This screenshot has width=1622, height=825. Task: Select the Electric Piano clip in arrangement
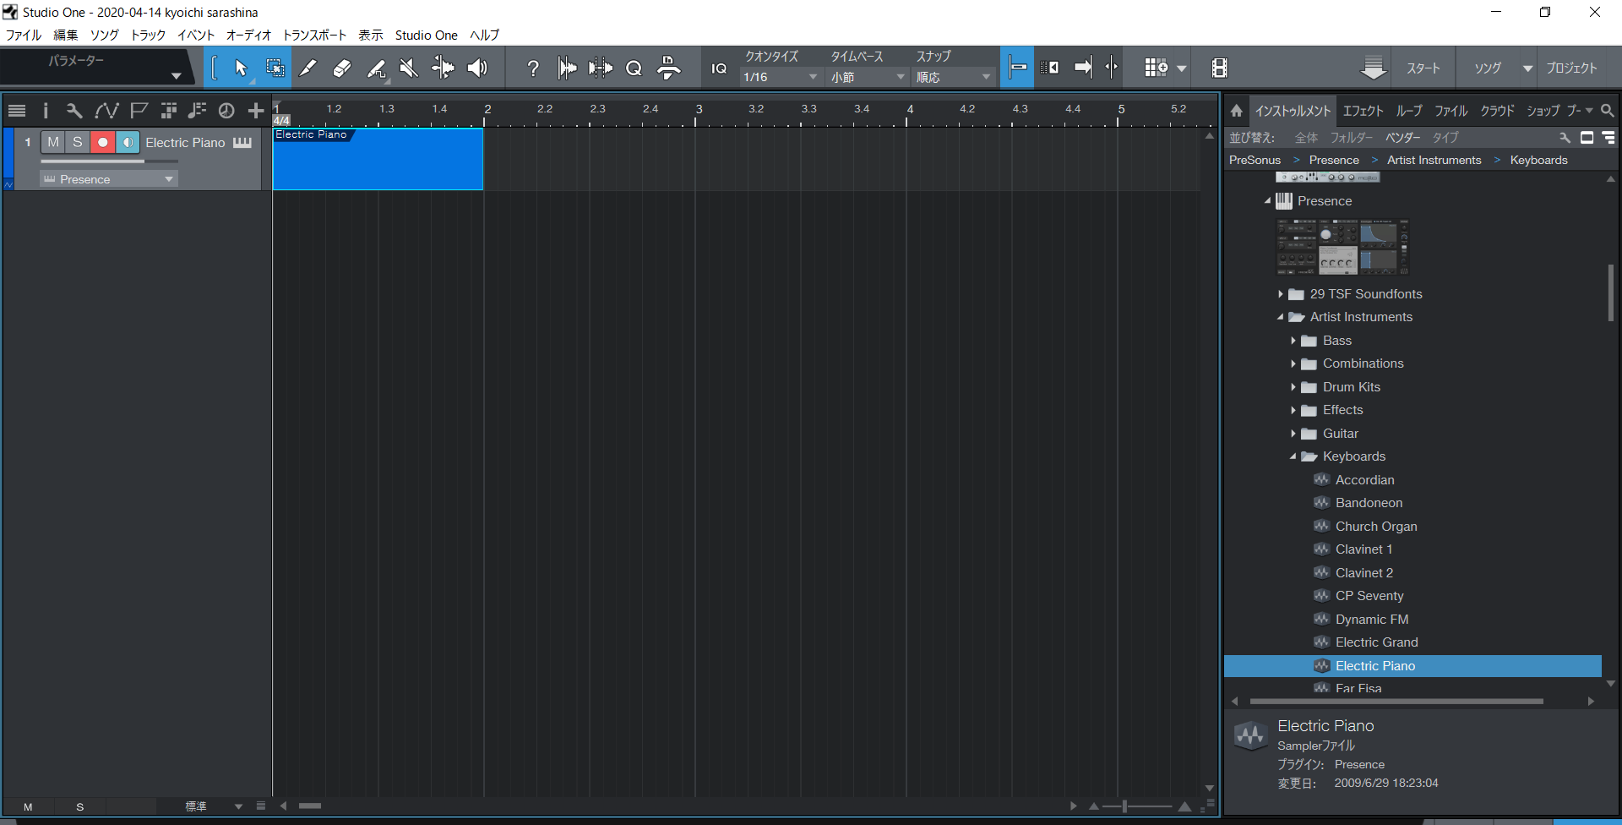click(x=378, y=159)
